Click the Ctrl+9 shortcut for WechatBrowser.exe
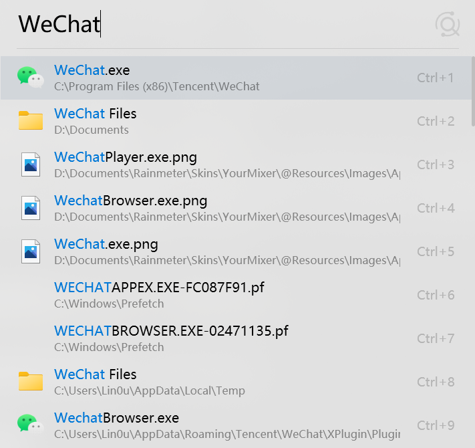Viewport: 475px width, 448px height. (x=436, y=425)
